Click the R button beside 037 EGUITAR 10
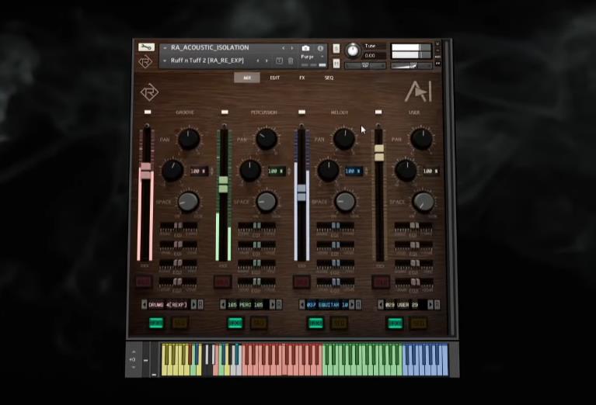This screenshot has height=405, width=596. pyautogui.click(x=358, y=304)
